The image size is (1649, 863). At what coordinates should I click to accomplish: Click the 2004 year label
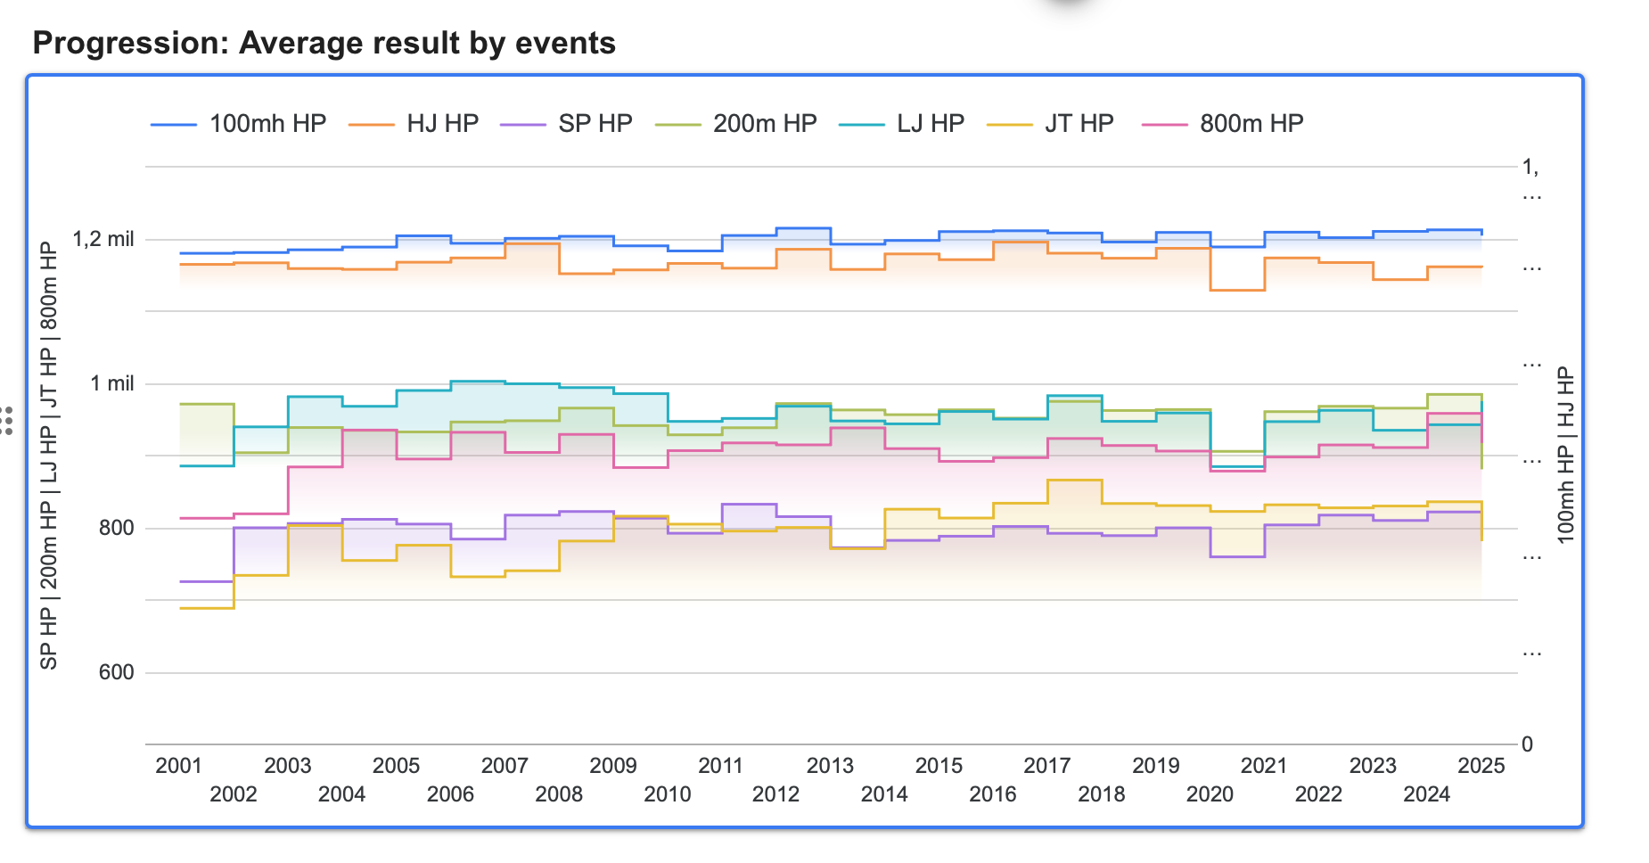(342, 794)
